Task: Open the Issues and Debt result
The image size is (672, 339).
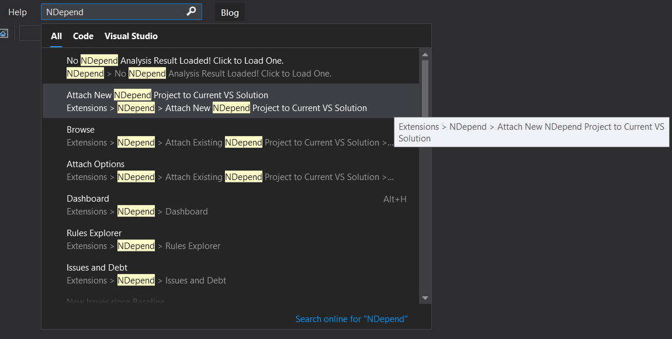Action: click(231, 274)
